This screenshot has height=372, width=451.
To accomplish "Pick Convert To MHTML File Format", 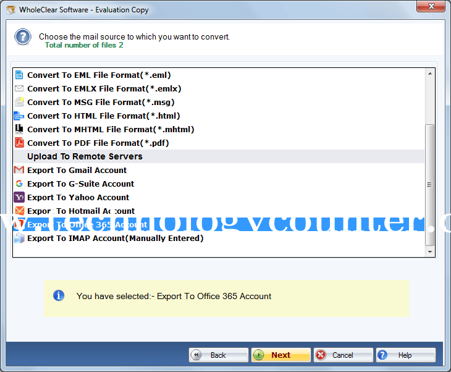I will [x=219, y=129].
